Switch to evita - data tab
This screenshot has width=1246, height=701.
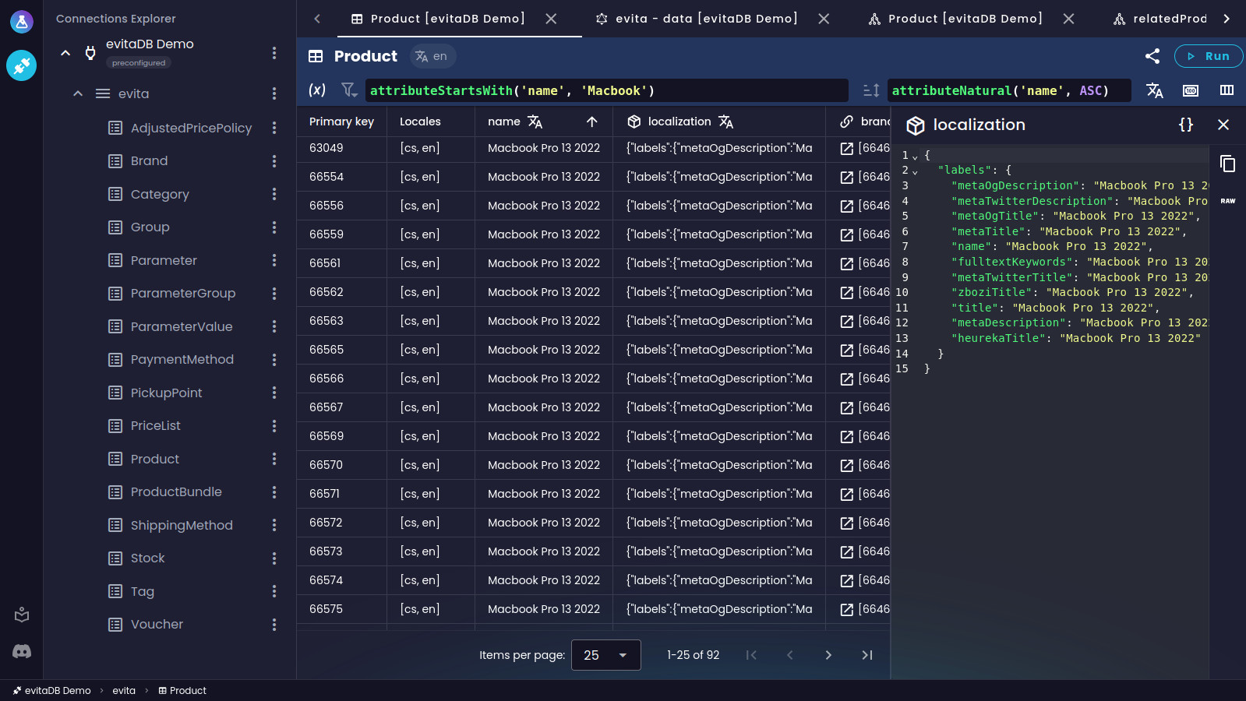[x=696, y=19]
